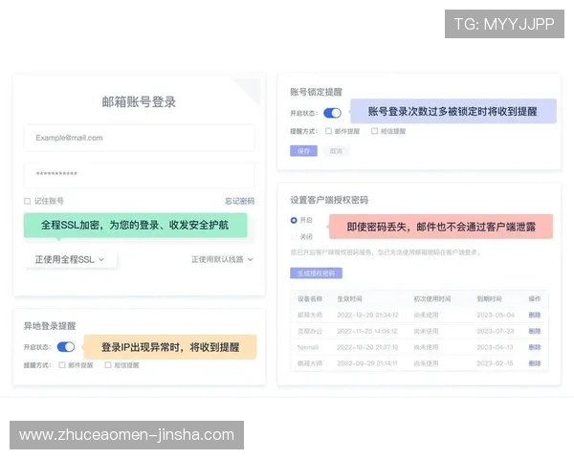
Task: Delete the 邮箱大师 row dated 2022-09-29
Action: 535,363
